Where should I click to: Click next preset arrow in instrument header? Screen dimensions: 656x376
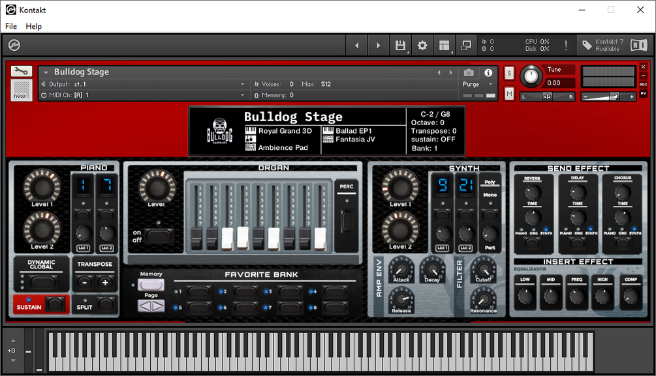click(450, 73)
